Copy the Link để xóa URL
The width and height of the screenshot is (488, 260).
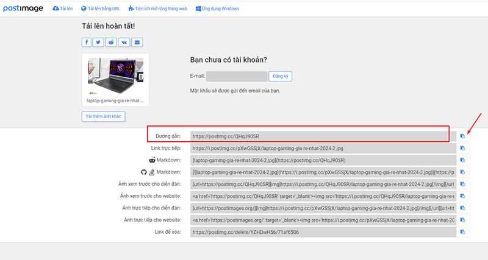462,232
